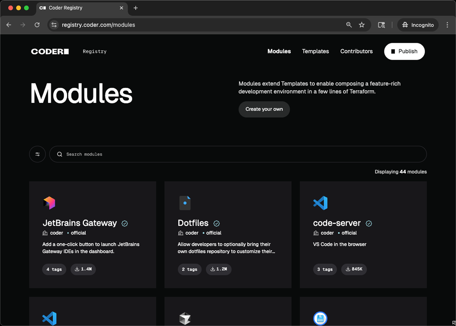Click the official label under code-server
This screenshot has width=456, height=326.
pyautogui.click(x=349, y=233)
